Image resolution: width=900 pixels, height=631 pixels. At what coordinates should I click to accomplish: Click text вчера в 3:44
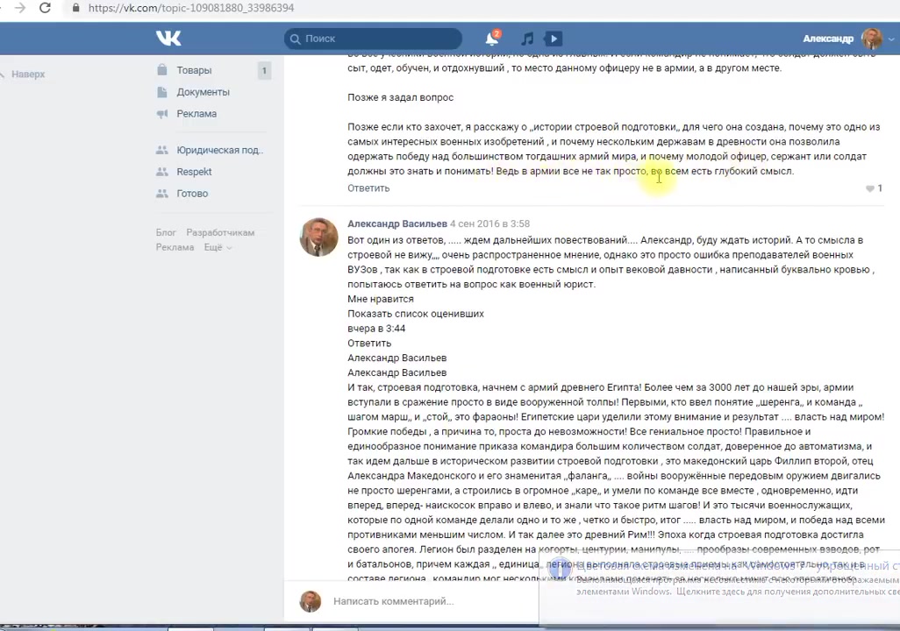[376, 329]
